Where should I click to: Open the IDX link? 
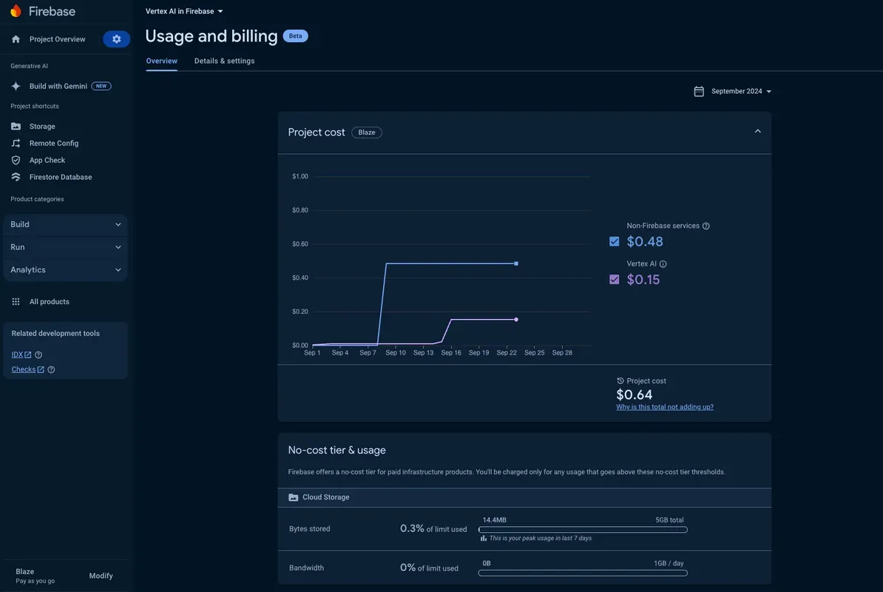pos(17,355)
